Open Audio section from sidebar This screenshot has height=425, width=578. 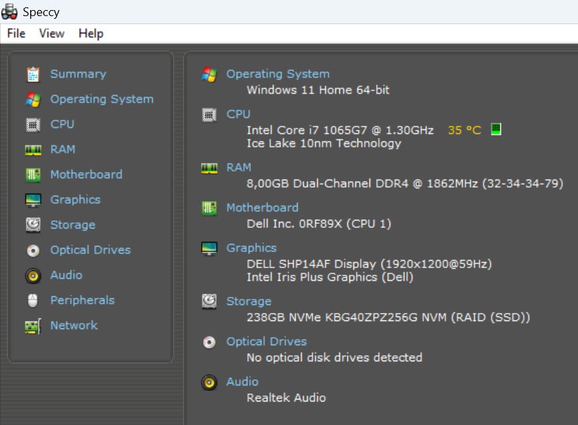(66, 275)
